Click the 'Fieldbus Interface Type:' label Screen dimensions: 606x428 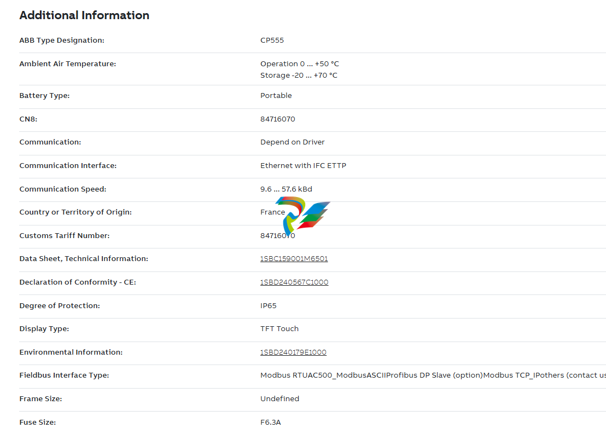coord(64,375)
